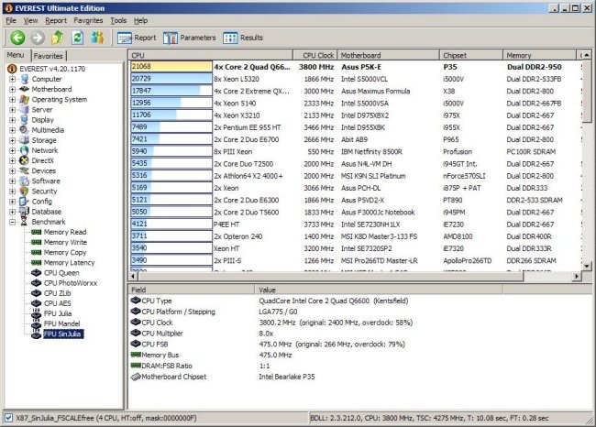Switch to the Favorites sidebar tab
Screen dimensions: 596x427
[49, 56]
